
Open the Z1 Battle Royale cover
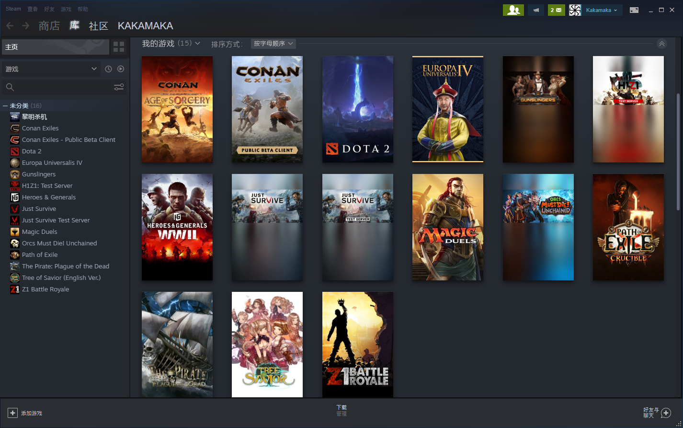358,345
